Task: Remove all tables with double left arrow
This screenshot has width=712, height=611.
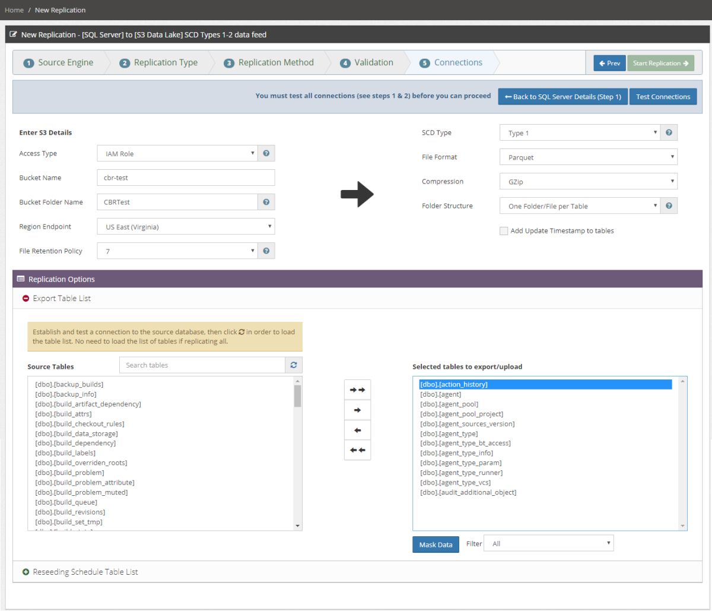Action: pos(357,450)
